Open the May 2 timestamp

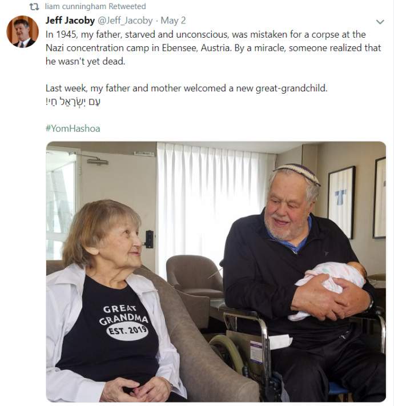point(173,21)
